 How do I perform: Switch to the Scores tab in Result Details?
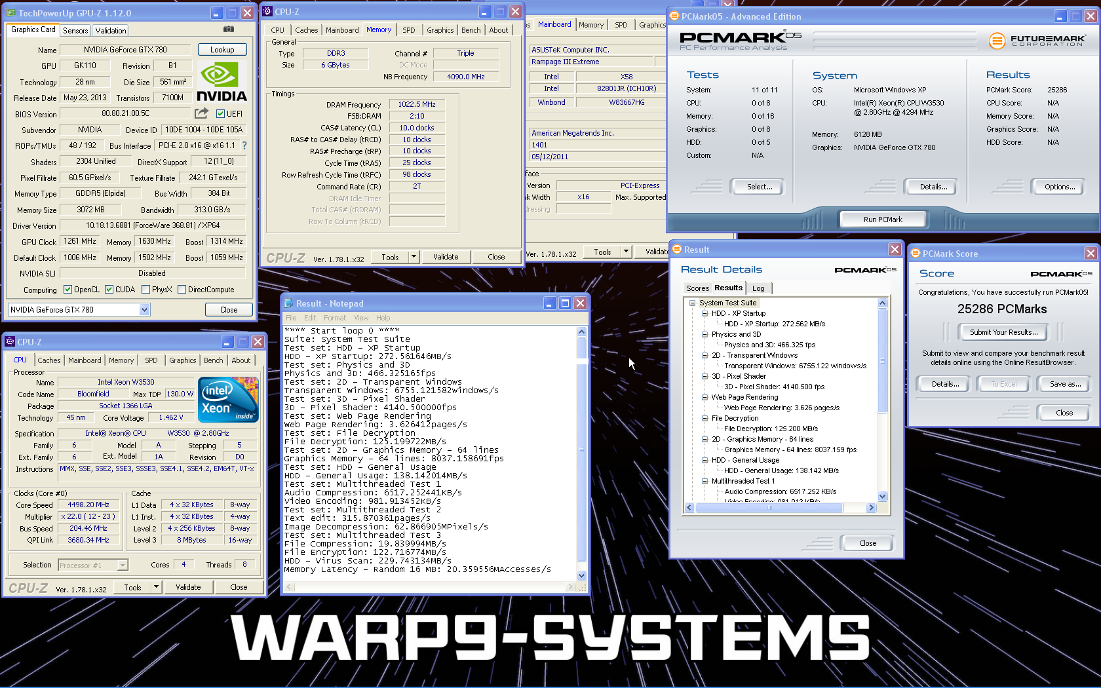[x=697, y=288]
